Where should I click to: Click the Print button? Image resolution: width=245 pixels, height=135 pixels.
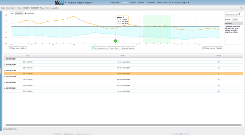(x=241, y=8)
